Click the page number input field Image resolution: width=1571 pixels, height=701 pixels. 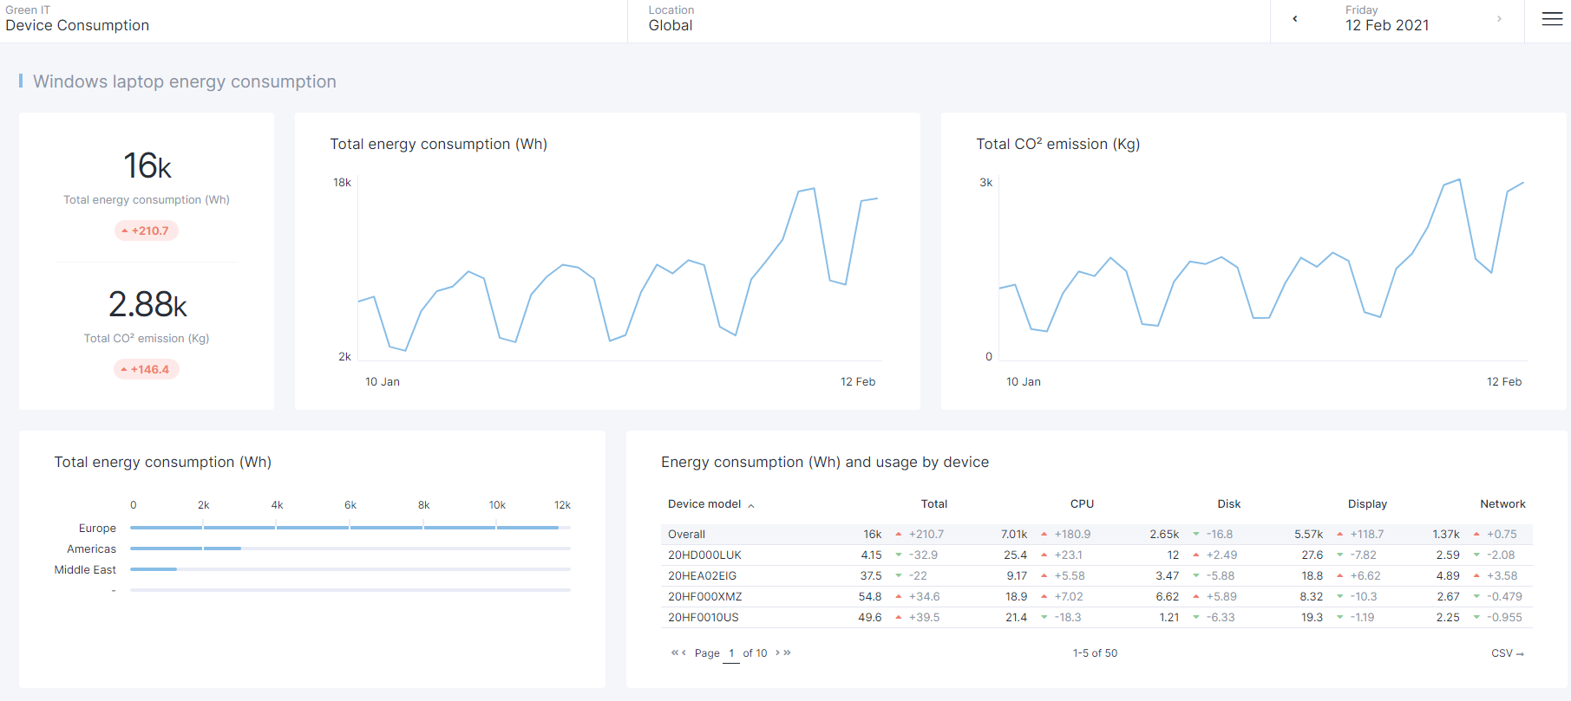tap(731, 654)
